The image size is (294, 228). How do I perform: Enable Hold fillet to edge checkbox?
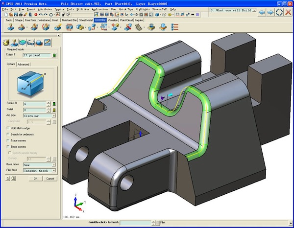click(x=8, y=128)
